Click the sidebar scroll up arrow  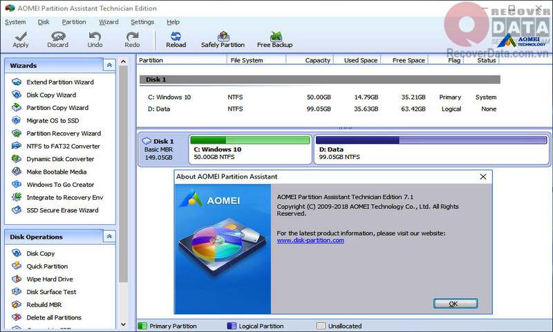point(123,62)
